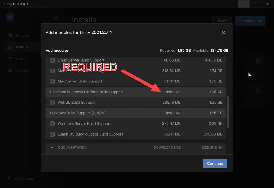Click the Installs lock icon
274x188 pixels.
(x=10, y=47)
